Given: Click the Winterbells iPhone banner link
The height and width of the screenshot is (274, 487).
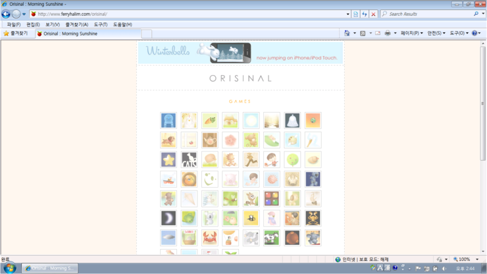Looking at the screenshot, I should click(240, 53).
